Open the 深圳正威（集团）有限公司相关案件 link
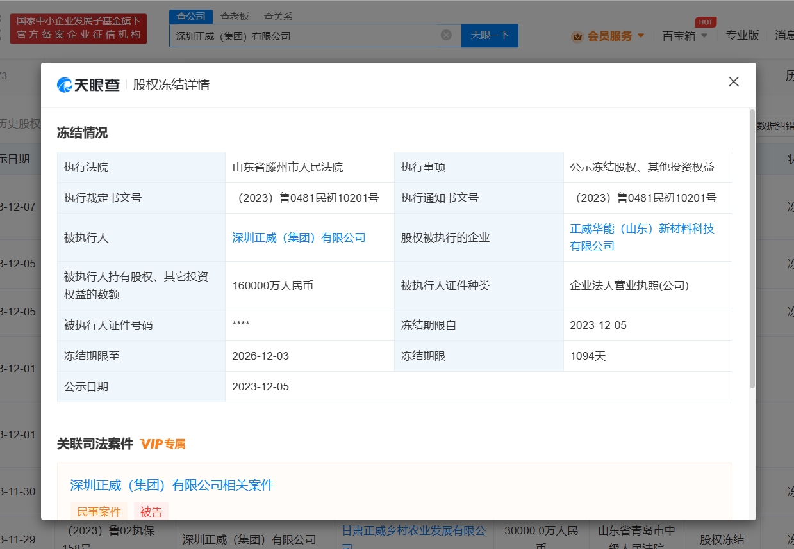 [172, 485]
